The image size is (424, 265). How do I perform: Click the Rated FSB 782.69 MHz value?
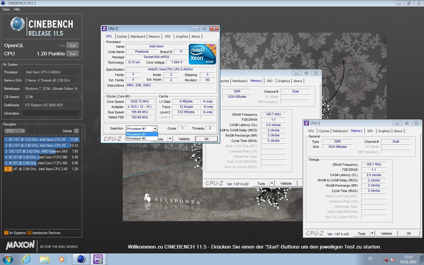140,117
